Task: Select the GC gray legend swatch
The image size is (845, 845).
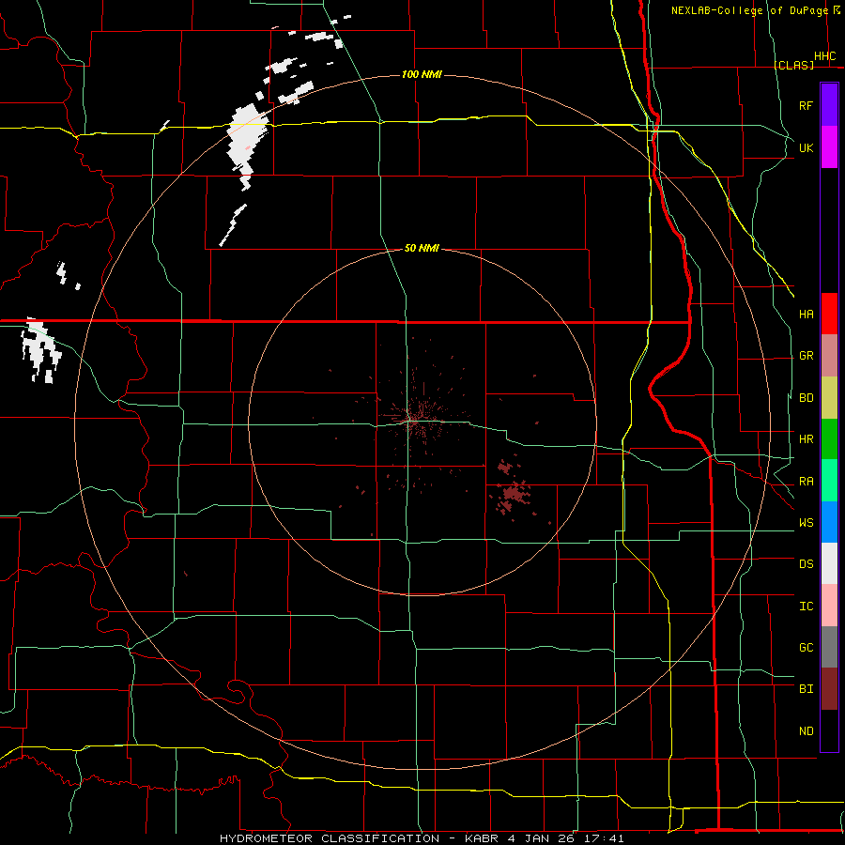Action: [829, 647]
